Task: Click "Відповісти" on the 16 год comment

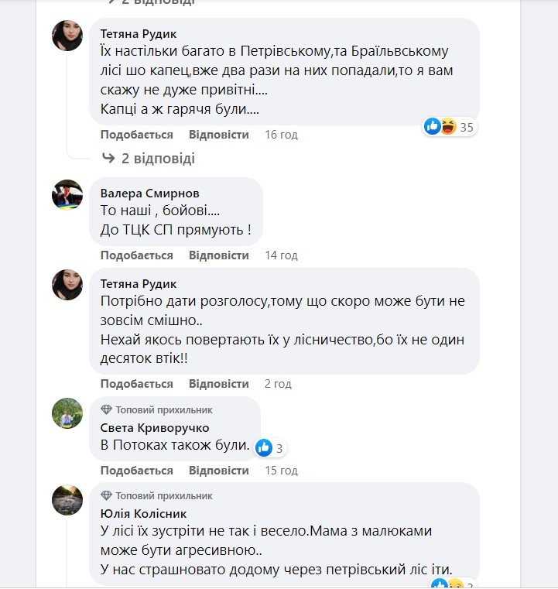Action: pyautogui.click(x=219, y=135)
